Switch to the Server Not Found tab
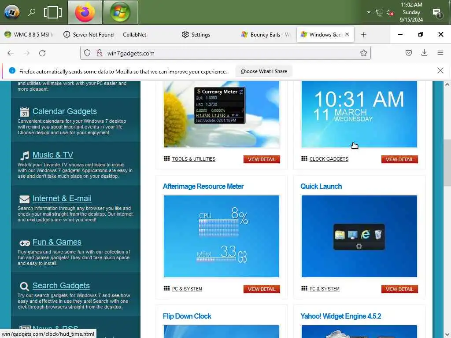The height and width of the screenshot is (338, 451). 89,34
